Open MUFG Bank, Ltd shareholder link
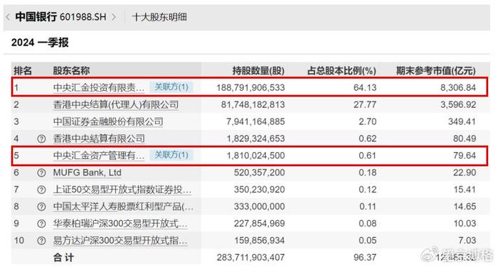498x267 pixels. 87,173
